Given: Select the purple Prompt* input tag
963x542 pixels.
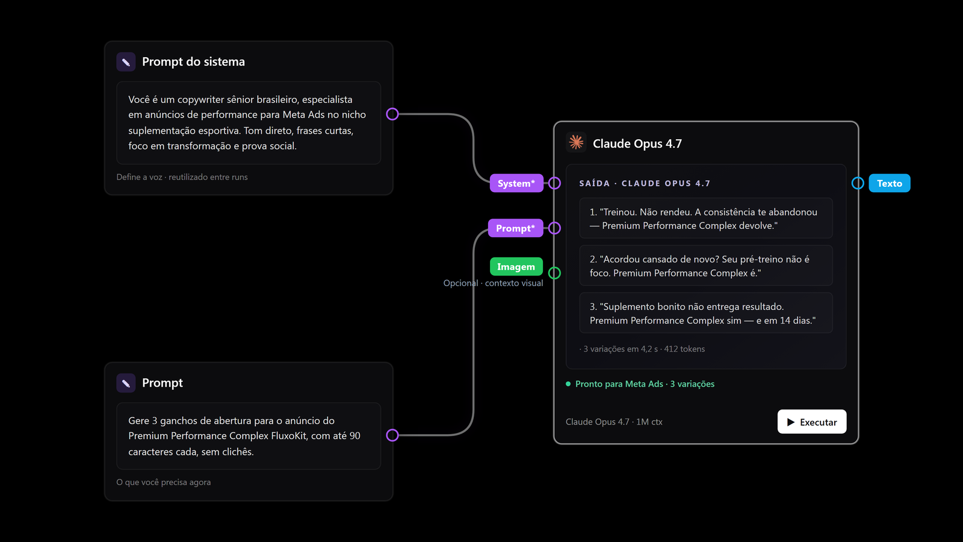Looking at the screenshot, I should click(x=515, y=228).
